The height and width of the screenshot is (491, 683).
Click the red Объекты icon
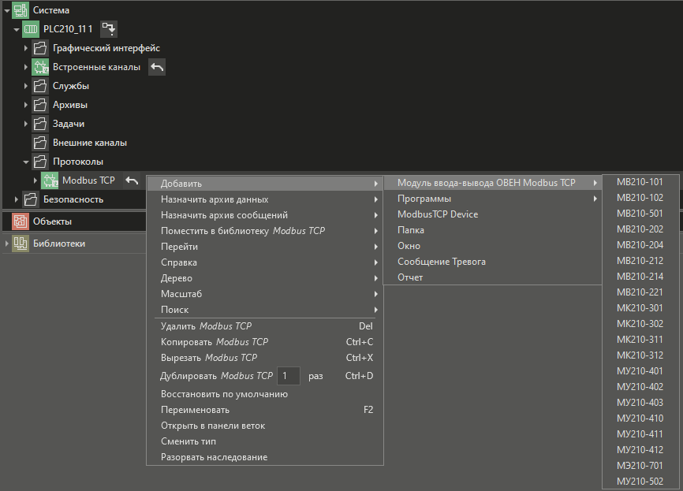[x=21, y=221]
